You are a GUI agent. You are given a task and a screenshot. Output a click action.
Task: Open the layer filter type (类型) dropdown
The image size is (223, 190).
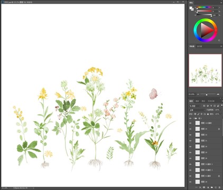click(x=195, y=106)
